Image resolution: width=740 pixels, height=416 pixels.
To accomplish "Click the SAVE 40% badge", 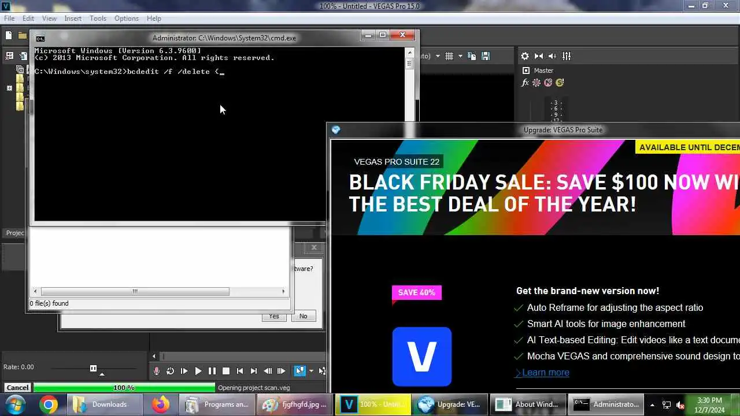I will tap(416, 292).
